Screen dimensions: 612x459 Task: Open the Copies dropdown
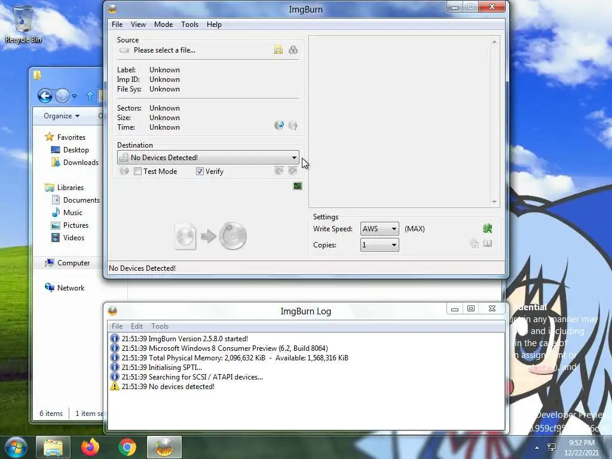click(380, 244)
